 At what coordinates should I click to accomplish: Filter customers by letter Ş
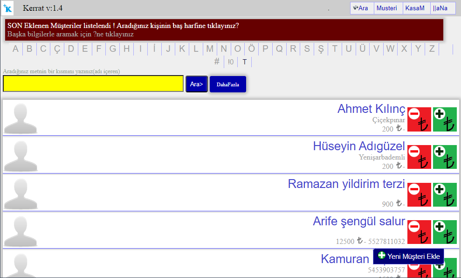[321, 49]
